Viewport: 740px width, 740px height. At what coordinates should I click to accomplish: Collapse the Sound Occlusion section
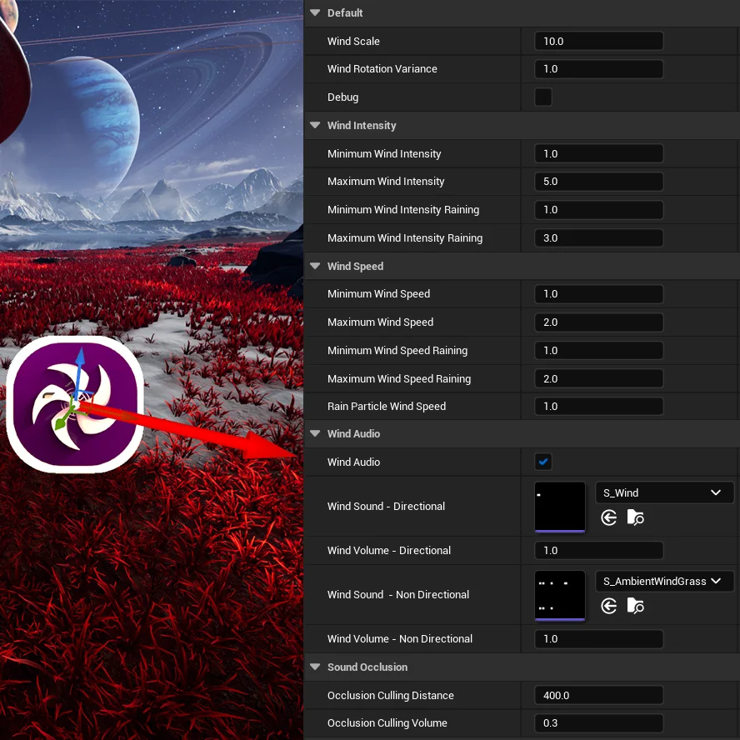point(315,667)
